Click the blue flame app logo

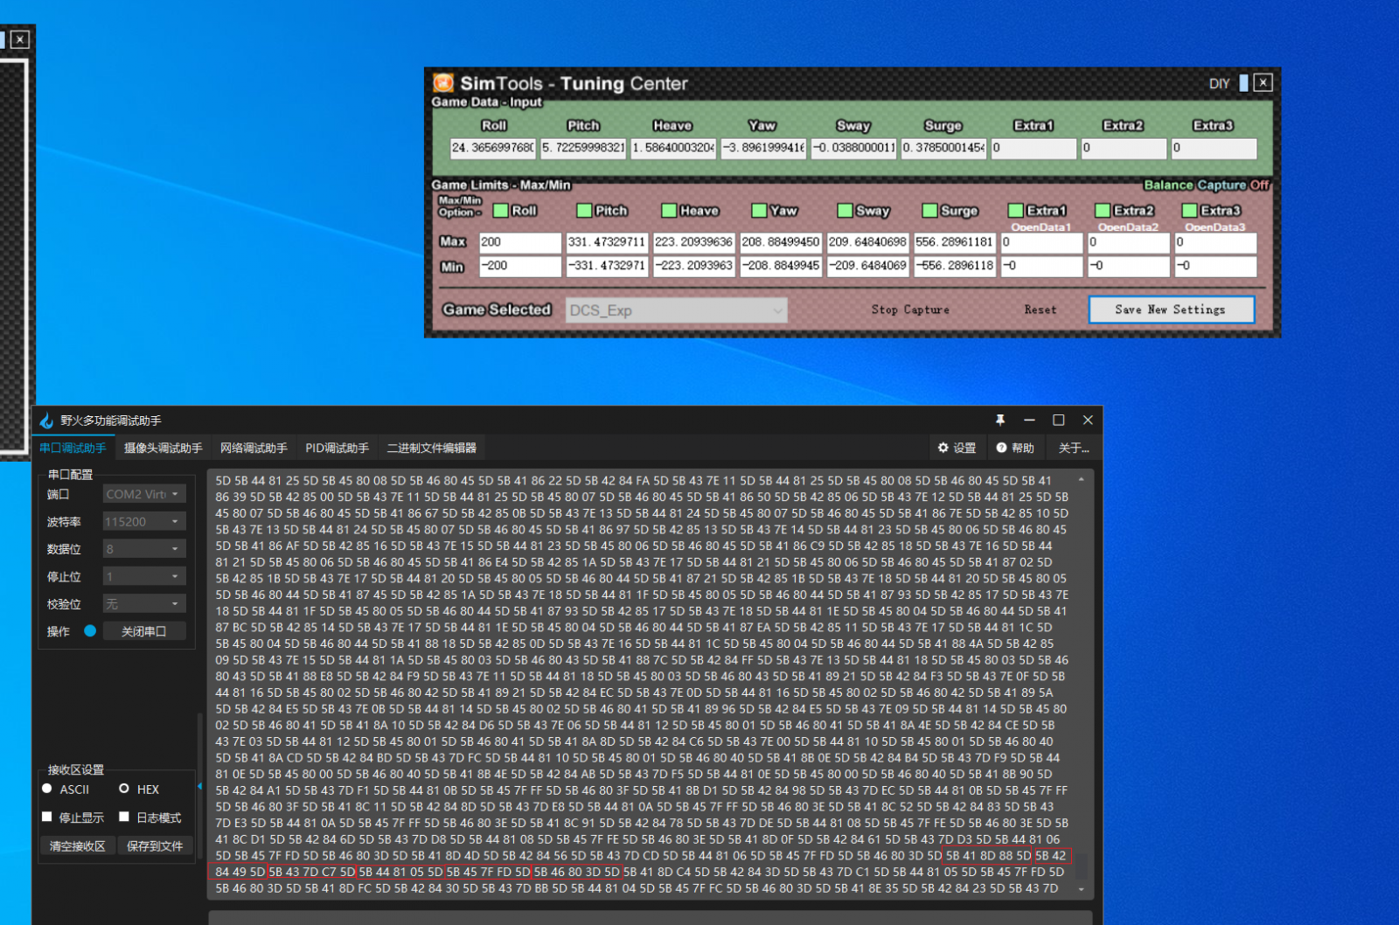(46, 421)
